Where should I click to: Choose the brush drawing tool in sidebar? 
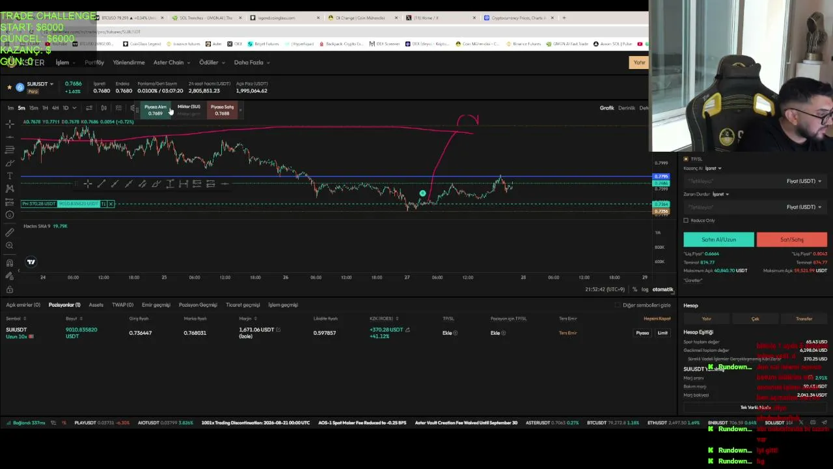[x=9, y=163]
